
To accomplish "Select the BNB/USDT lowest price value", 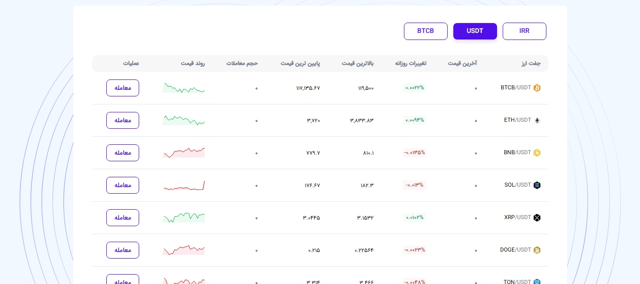I will [x=313, y=153].
